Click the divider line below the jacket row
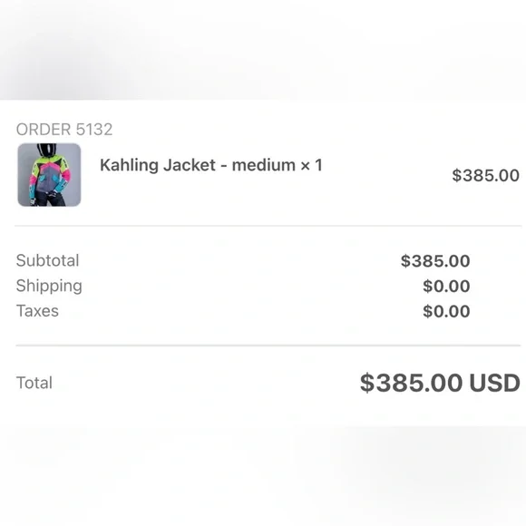Image resolution: width=526 pixels, height=526 pixels. pyautogui.click(x=268, y=226)
